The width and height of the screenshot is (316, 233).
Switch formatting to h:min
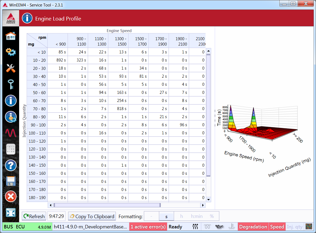coord(197,216)
